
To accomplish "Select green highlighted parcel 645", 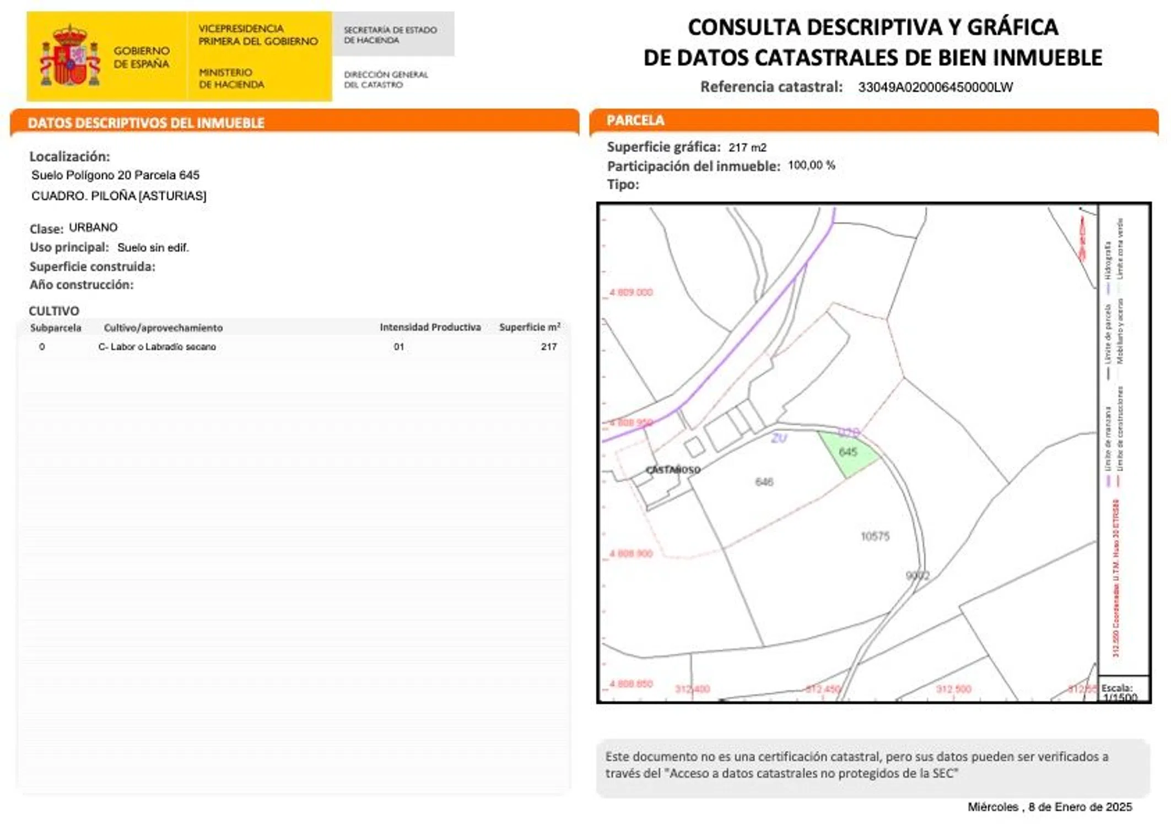I will (x=847, y=453).
